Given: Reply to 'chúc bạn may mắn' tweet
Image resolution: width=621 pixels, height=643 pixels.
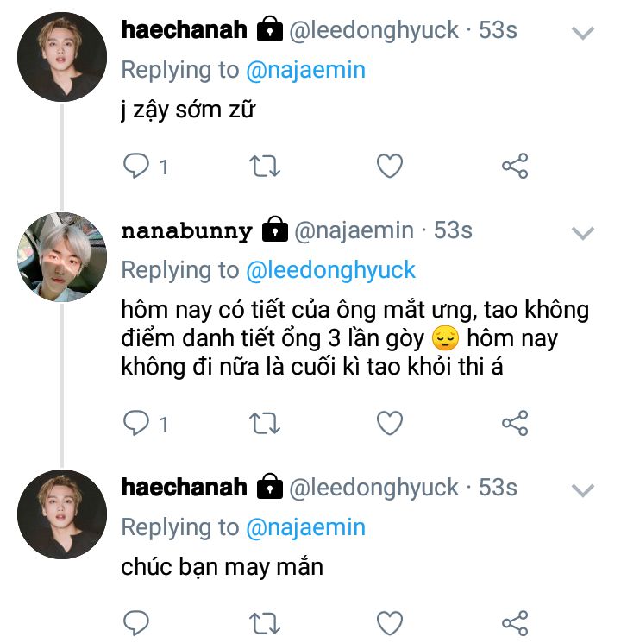Looking at the screenshot, I should (x=136, y=621).
